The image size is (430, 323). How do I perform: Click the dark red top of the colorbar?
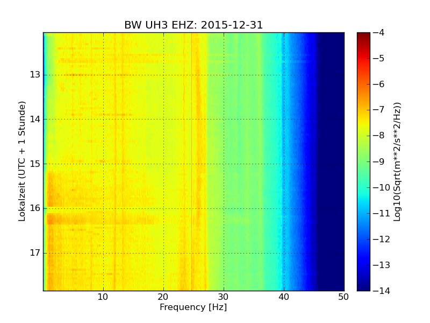pyautogui.click(x=364, y=36)
